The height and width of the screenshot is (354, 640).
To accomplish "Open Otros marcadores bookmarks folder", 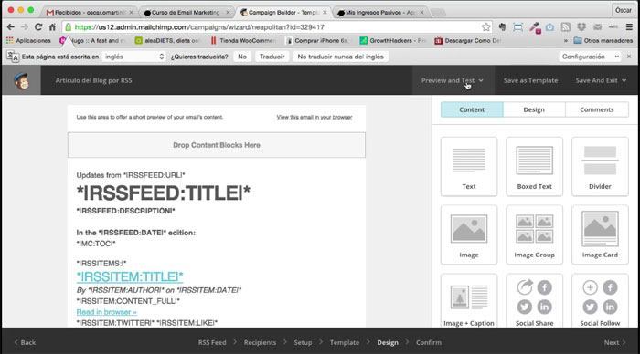I will [603, 41].
